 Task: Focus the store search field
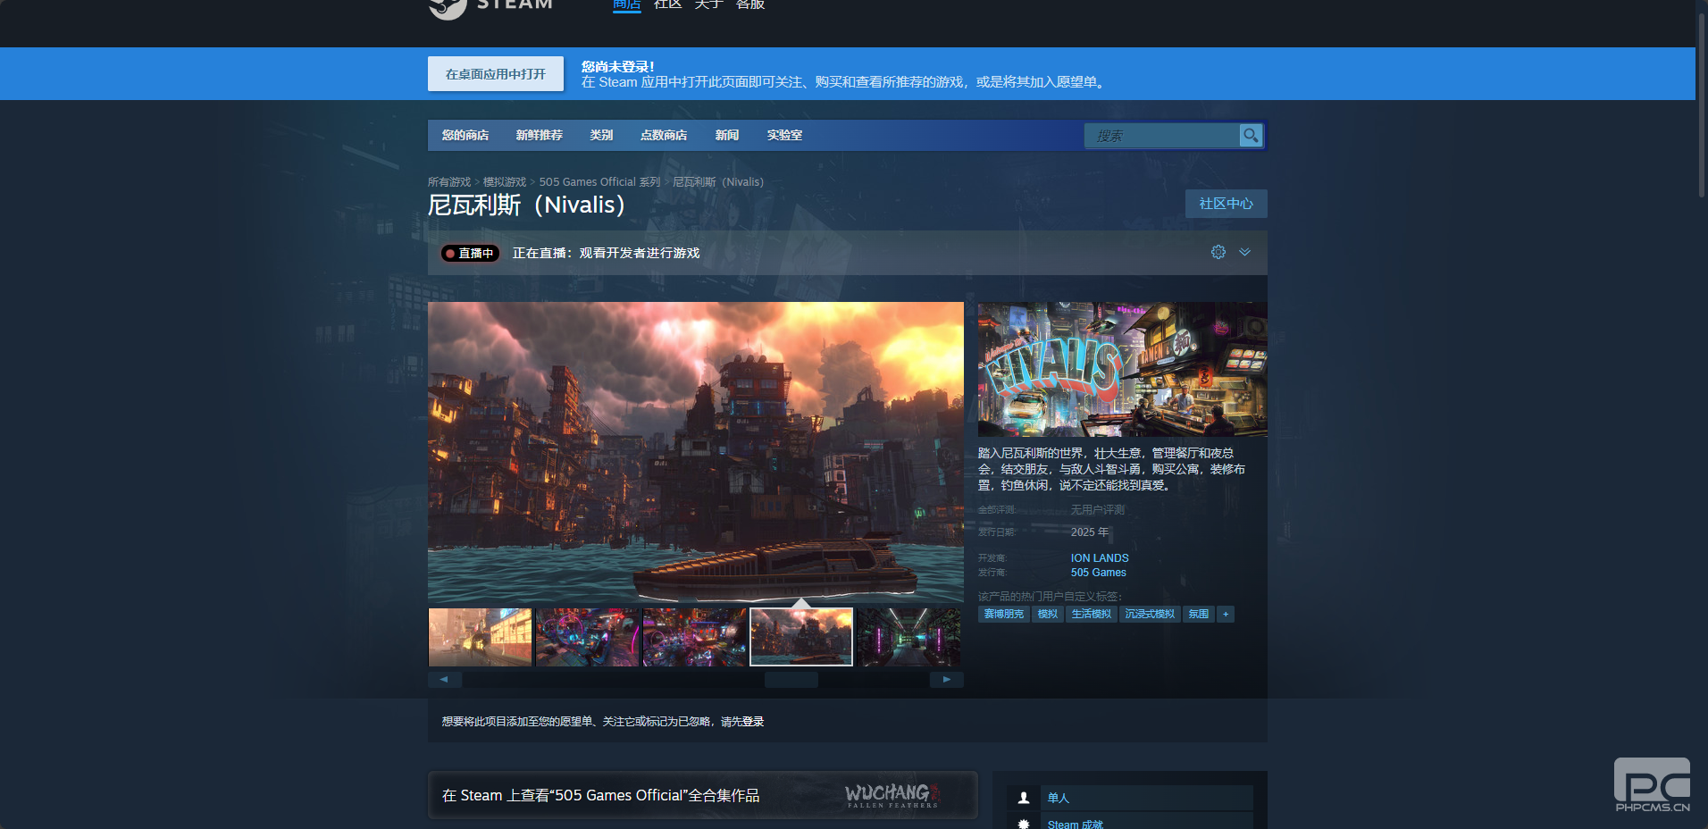tap(1161, 135)
